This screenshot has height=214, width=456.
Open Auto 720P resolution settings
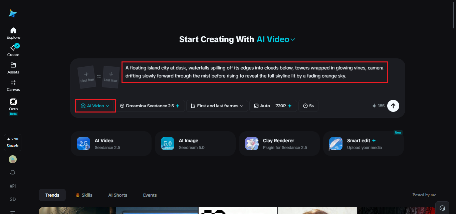pyautogui.click(x=273, y=106)
